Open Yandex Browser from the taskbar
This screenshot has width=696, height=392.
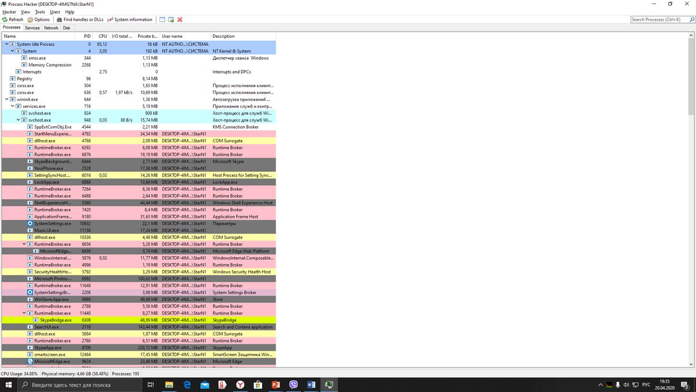(x=240, y=384)
